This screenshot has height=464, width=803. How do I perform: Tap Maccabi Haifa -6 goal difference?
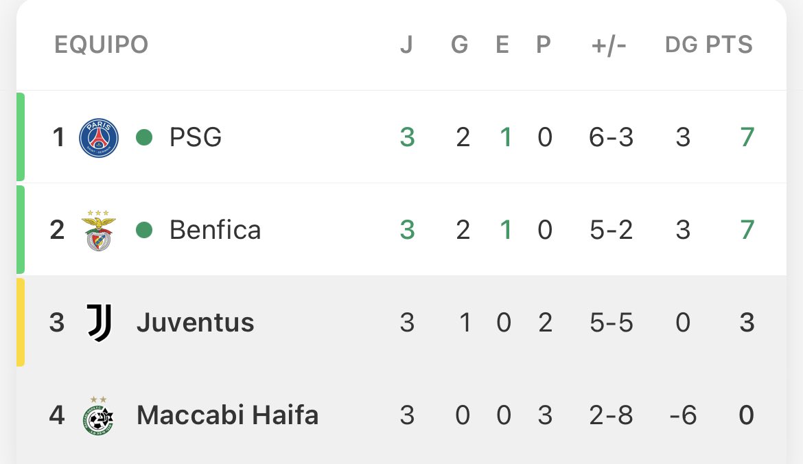point(683,415)
